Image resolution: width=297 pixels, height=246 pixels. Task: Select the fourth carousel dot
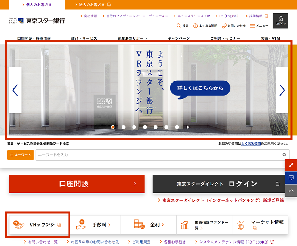tap(145, 127)
